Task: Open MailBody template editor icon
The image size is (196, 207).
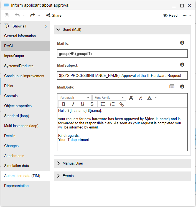Action: [x=172, y=87]
